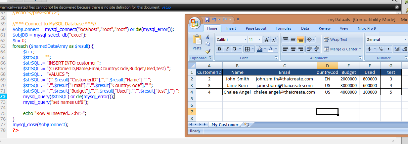Screen dimensions: 408x144
Task: Click the Office Button in Excel
Action: (x=195, y=22)
